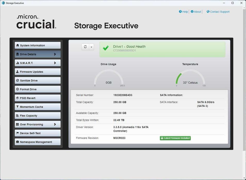Select Momentum Cache from the sidebar
The width and height of the screenshot is (246, 180).
tap(38, 107)
